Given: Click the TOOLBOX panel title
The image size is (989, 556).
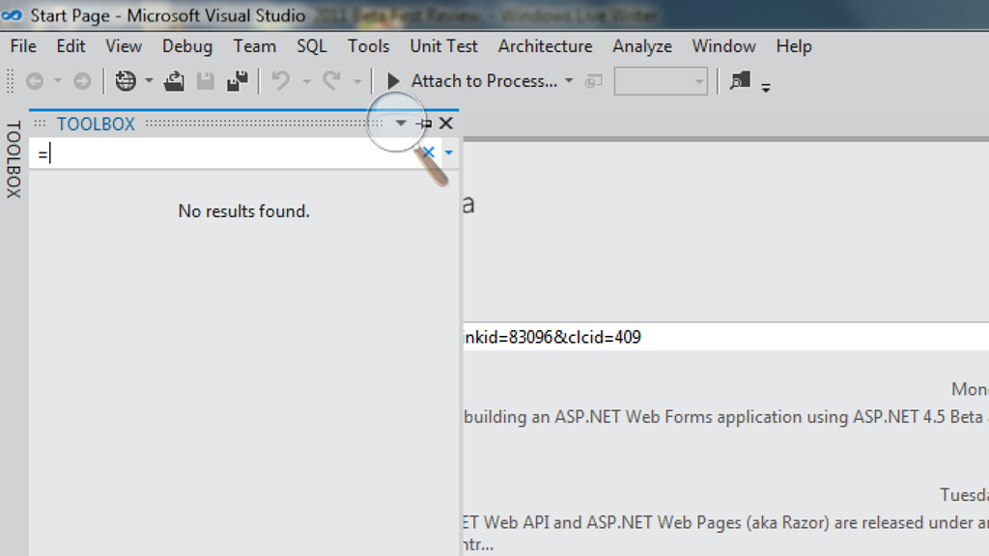Looking at the screenshot, I should click(x=96, y=124).
